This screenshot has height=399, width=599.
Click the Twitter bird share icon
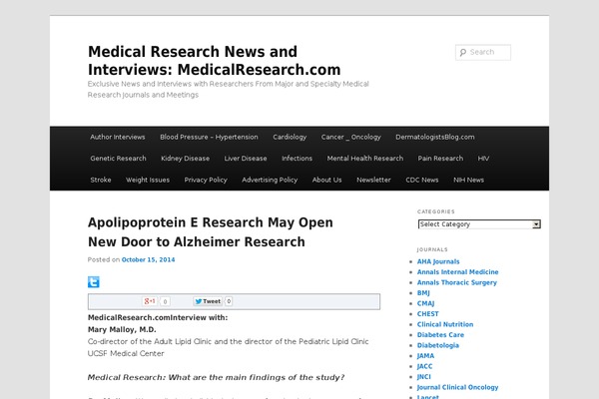pyautogui.click(x=94, y=281)
